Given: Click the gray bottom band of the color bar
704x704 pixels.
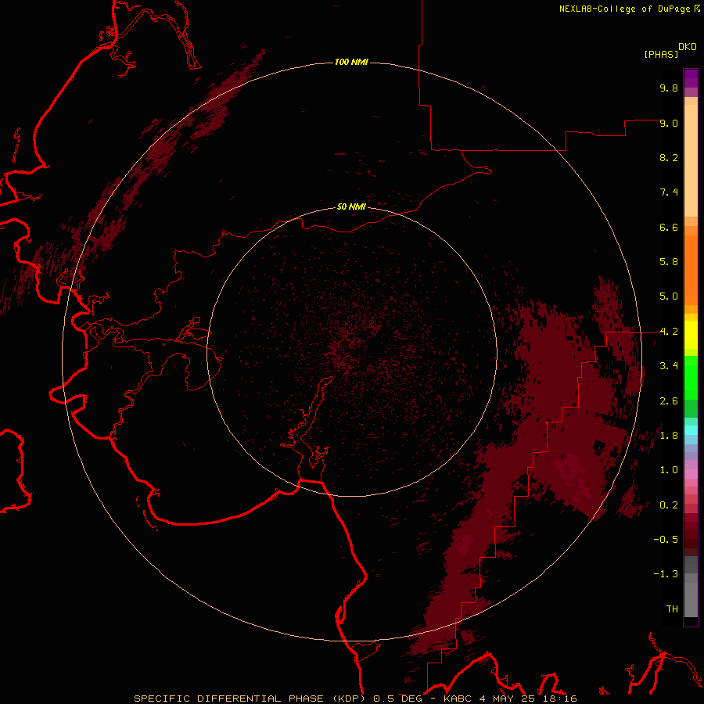Looking at the screenshot, I should point(691,600).
